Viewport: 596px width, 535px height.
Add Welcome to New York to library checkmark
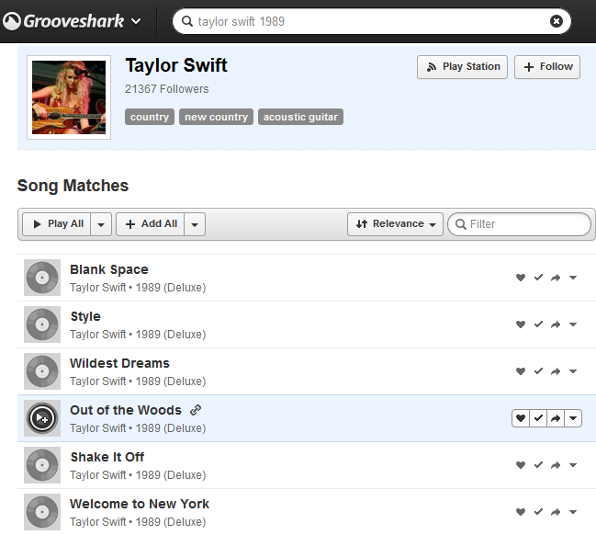coord(538,512)
